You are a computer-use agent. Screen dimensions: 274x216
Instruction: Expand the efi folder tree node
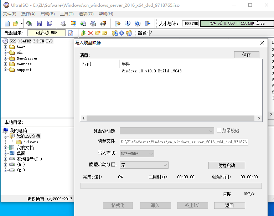(x=6, y=53)
